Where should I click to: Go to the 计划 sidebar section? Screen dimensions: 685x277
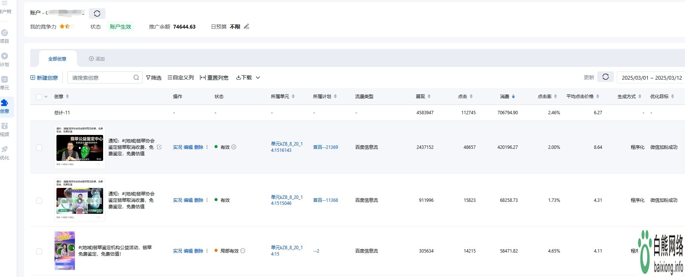(x=5, y=59)
